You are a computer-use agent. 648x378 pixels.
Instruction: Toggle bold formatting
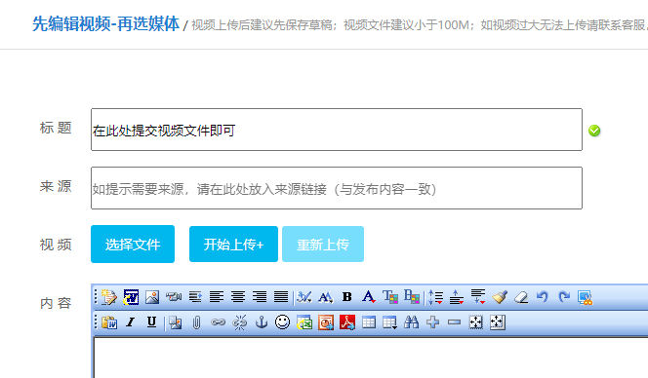[x=347, y=297]
